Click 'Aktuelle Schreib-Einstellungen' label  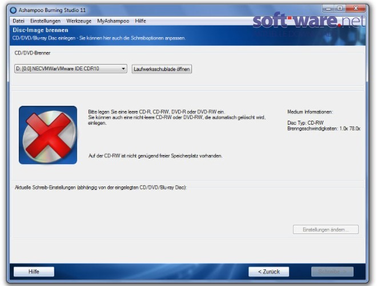click(101, 187)
